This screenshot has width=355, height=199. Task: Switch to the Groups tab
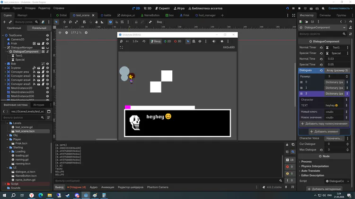point(341,16)
